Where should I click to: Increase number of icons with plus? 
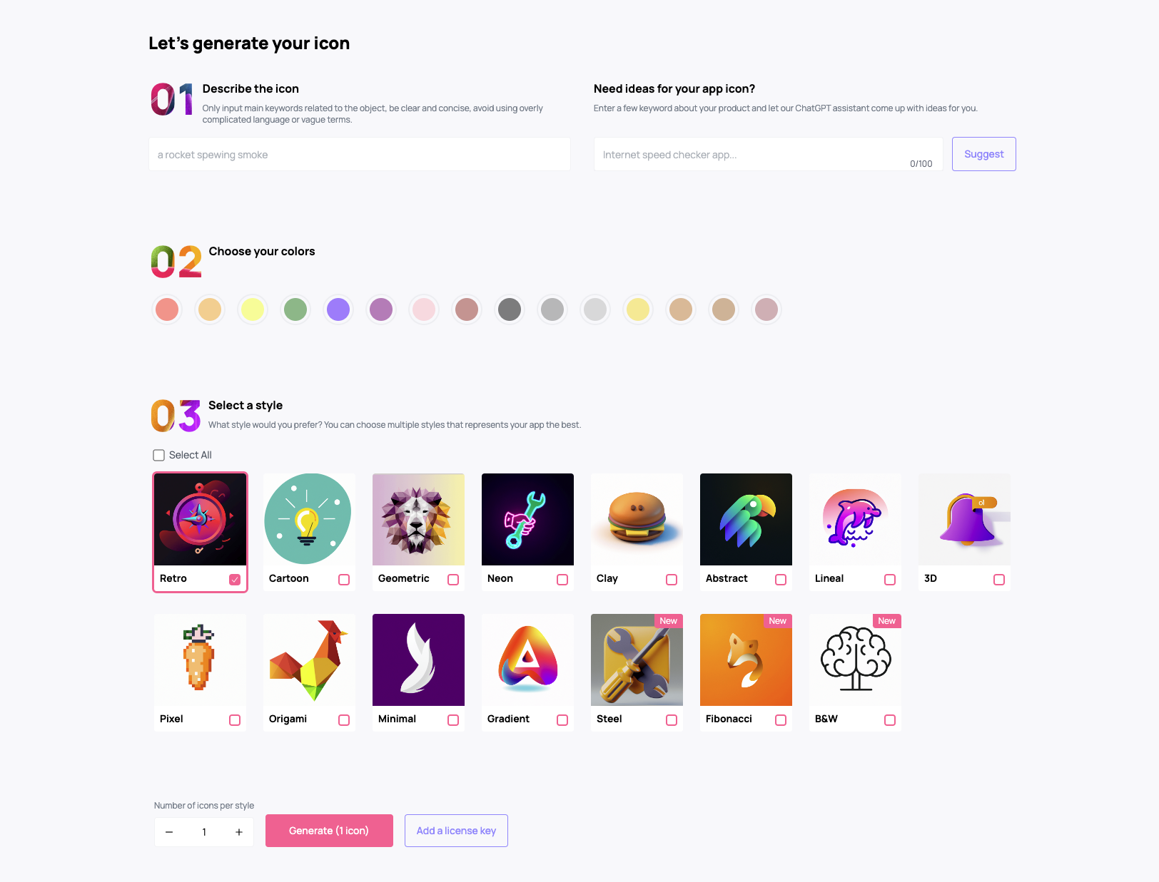pos(239,832)
